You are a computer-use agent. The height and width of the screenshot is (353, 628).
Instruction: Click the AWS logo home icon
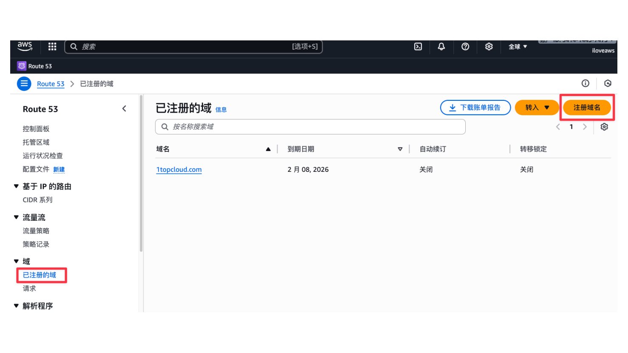click(25, 46)
